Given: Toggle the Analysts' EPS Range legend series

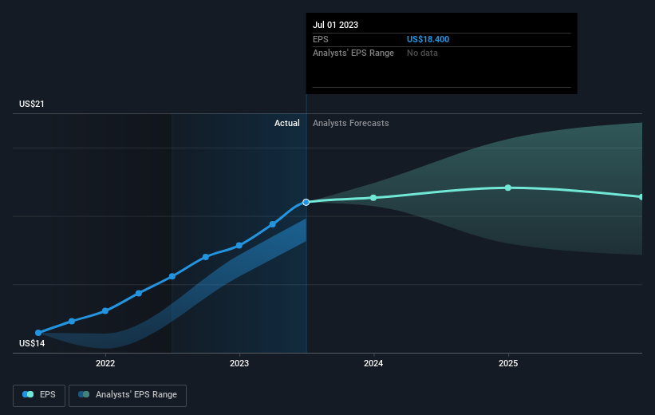Looking at the screenshot, I should (x=128, y=394).
